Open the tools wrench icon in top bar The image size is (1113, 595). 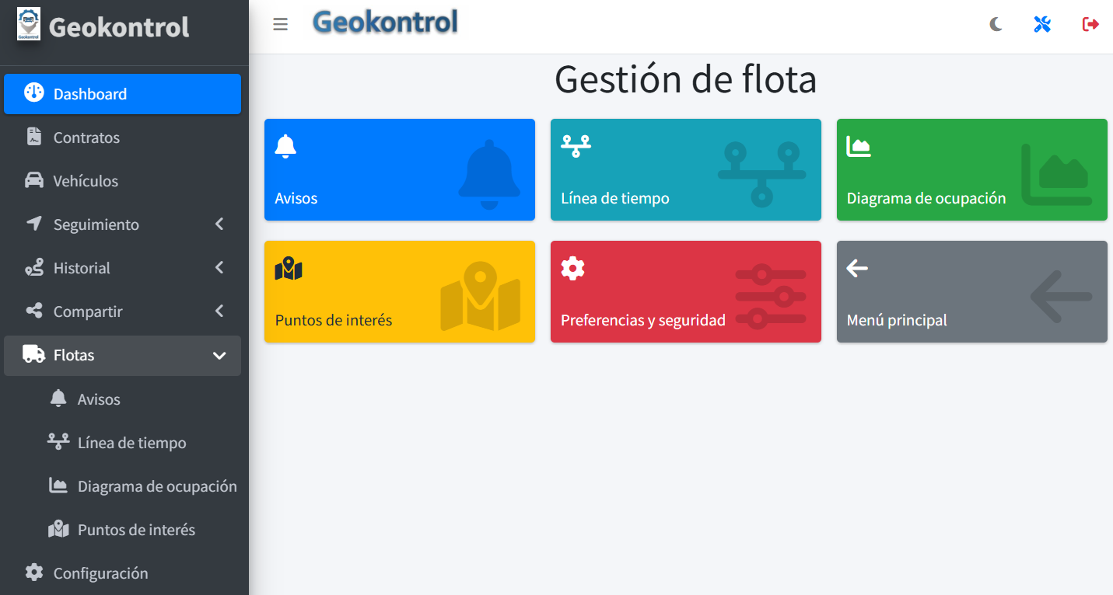click(1042, 24)
